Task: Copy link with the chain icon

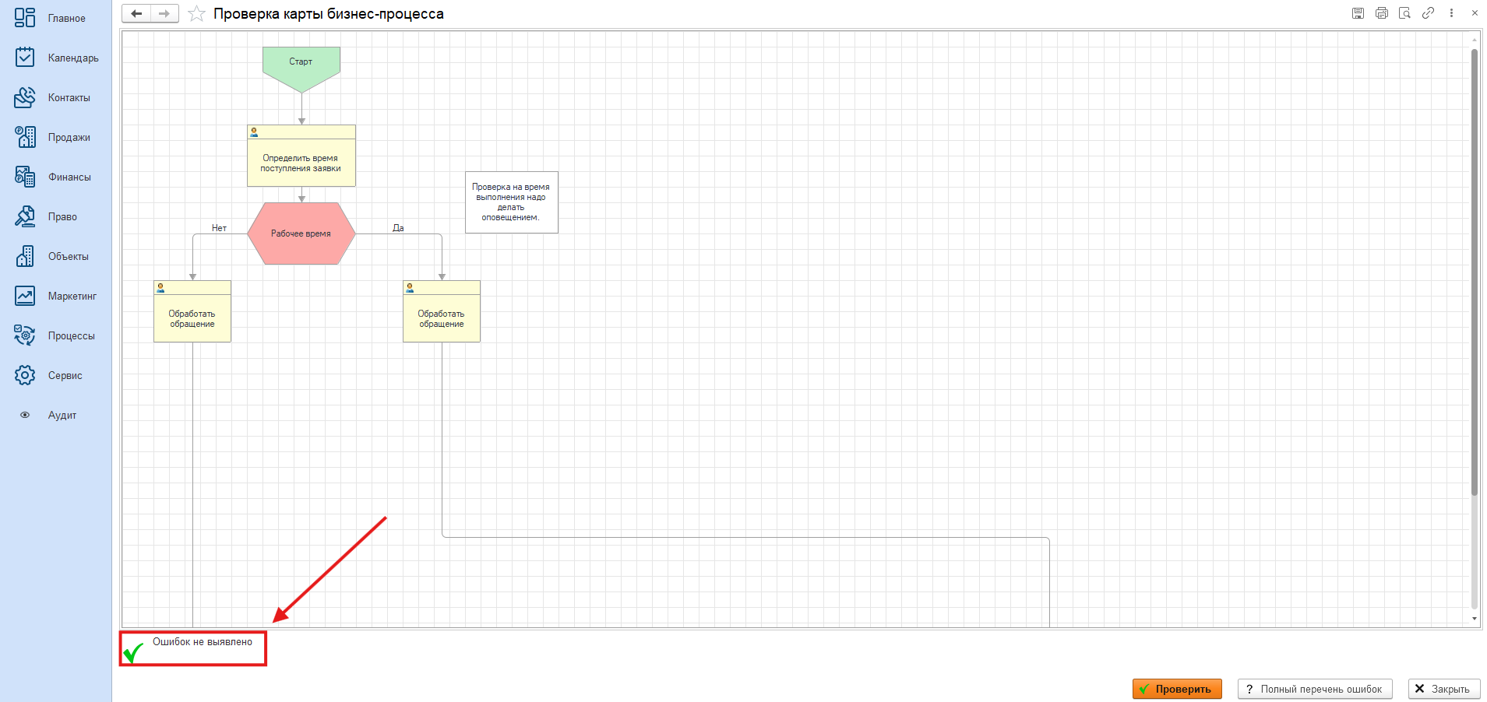Action: (x=1428, y=13)
